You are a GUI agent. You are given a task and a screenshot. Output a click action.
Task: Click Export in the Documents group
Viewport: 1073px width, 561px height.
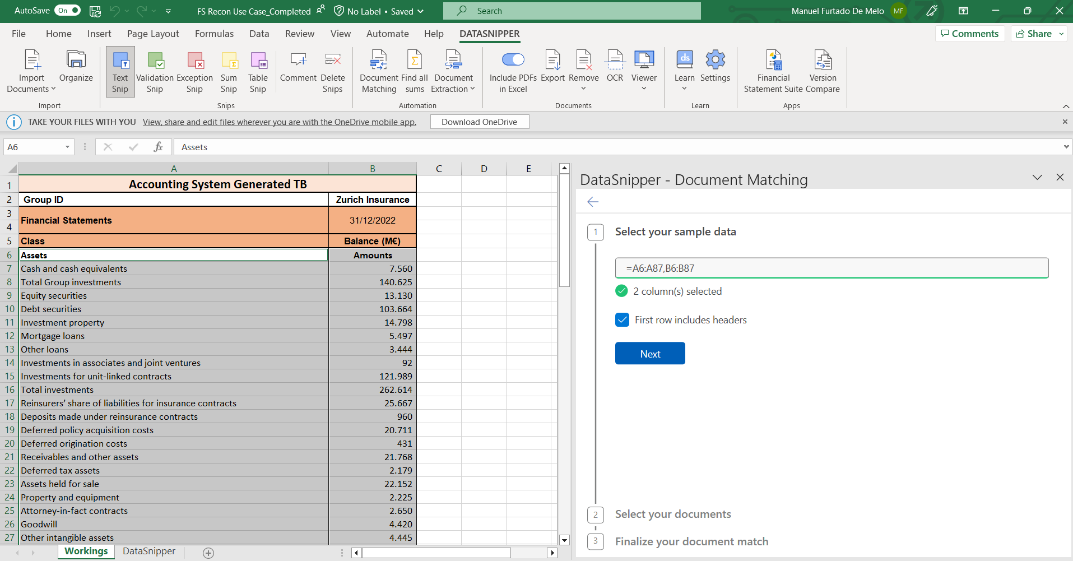(552, 66)
